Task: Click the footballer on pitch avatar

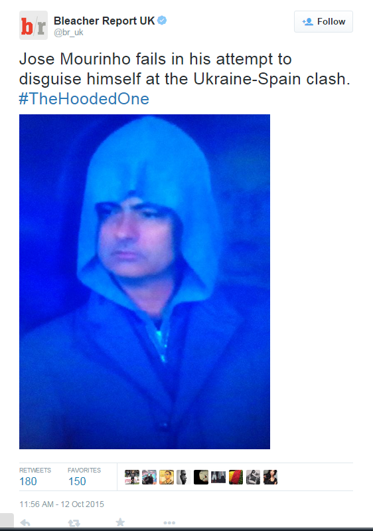Action: coord(132,477)
